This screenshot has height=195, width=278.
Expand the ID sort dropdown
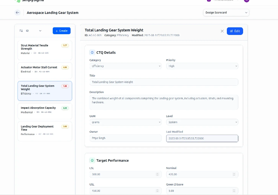[x=33, y=31]
